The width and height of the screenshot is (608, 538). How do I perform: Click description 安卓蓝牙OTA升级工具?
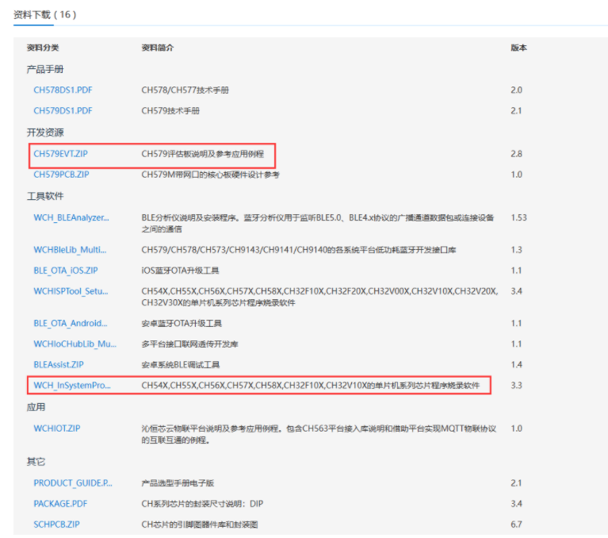click(182, 323)
